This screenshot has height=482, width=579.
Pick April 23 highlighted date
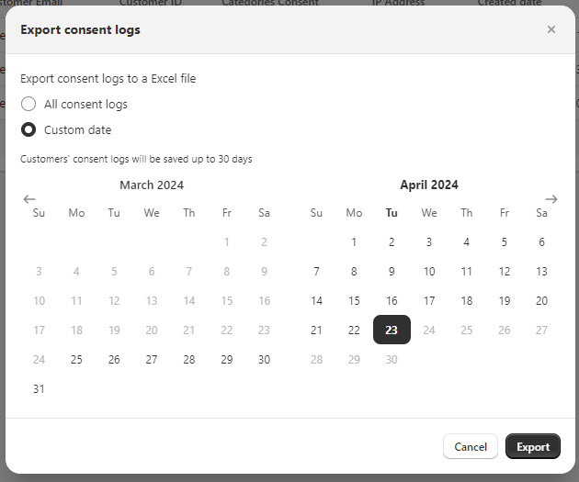click(392, 331)
